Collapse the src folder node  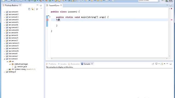click(7, 62)
